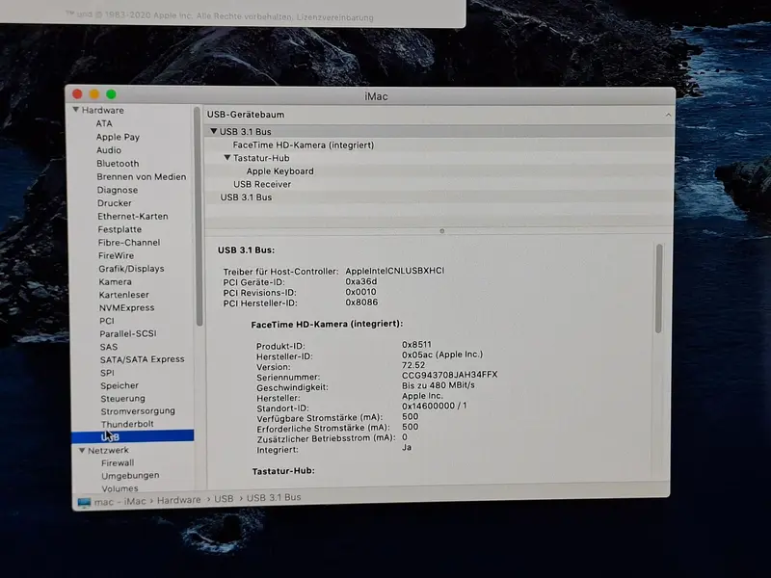Select ATA in the sidebar
This screenshot has height=578, width=771.
(x=104, y=123)
